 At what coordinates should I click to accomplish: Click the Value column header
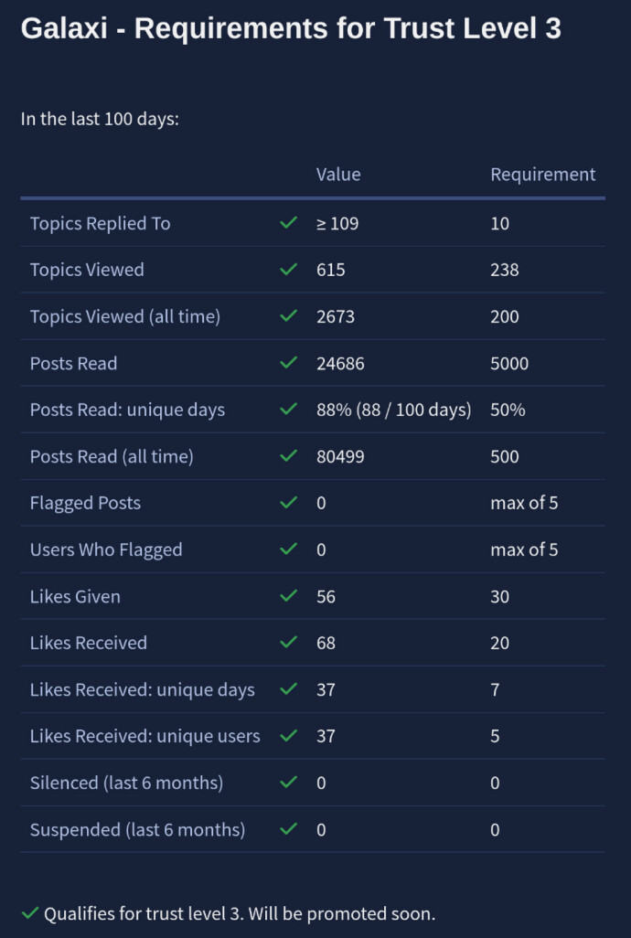(338, 174)
